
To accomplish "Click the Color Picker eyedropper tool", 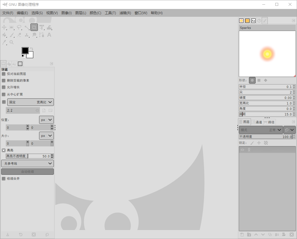I will (4, 42).
